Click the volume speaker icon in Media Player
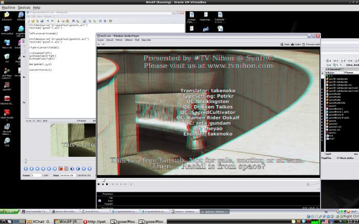The width and height of the screenshot is (359, 224). 308,184
